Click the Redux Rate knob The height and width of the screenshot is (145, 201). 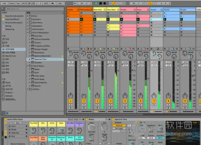pos(92,127)
